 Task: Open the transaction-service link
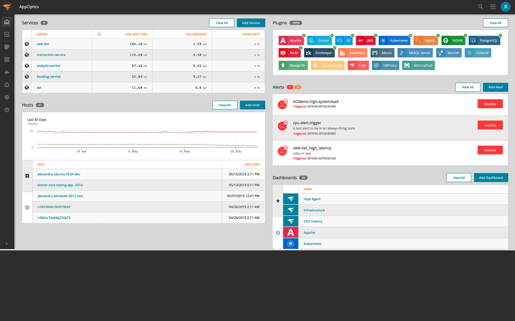[x=51, y=55]
